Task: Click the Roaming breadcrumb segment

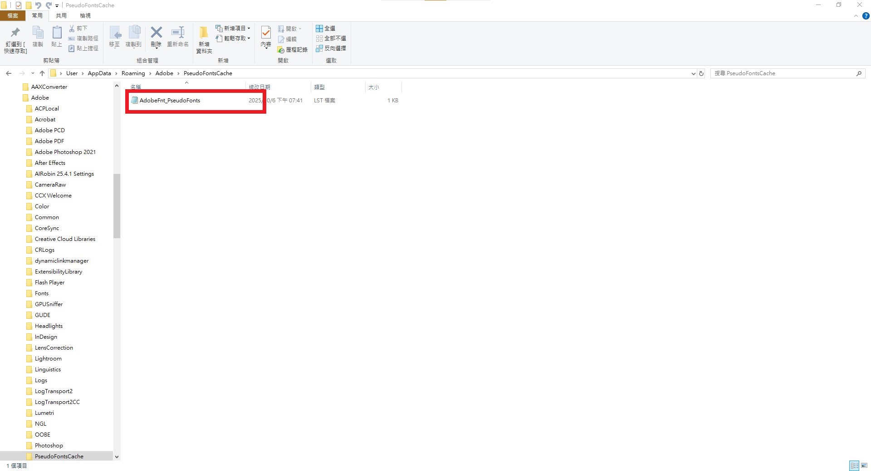Action: pos(133,73)
